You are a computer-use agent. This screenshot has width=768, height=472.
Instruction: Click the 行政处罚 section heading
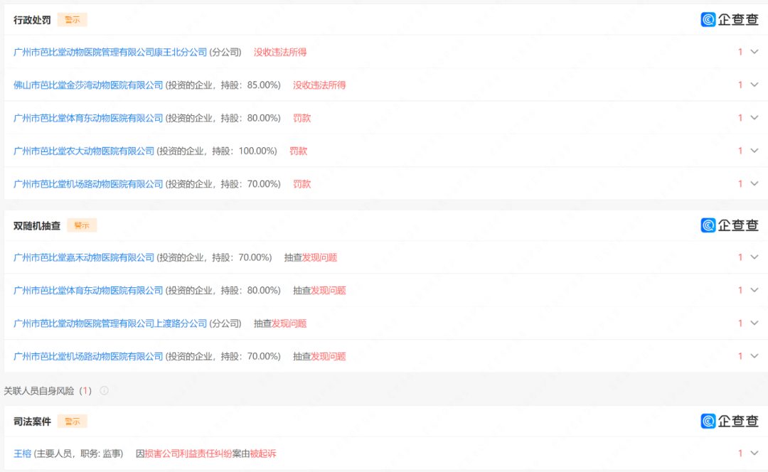(x=32, y=20)
